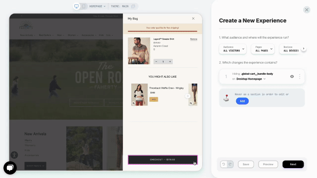The height and width of the screenshot is (178, 317).
Task: Open the chat widget bubble
Action: pos(10,168)
